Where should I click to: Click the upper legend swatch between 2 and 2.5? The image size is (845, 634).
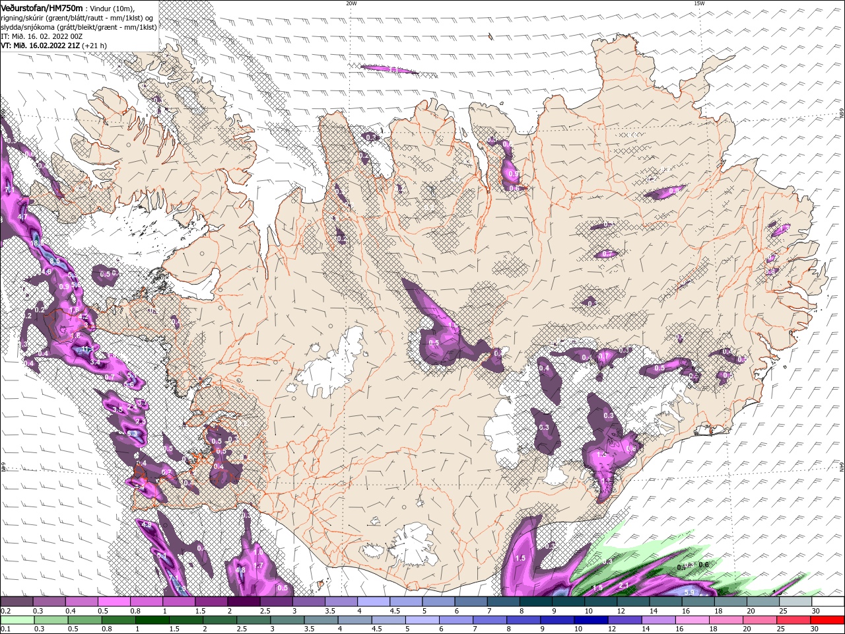[244, 602]
